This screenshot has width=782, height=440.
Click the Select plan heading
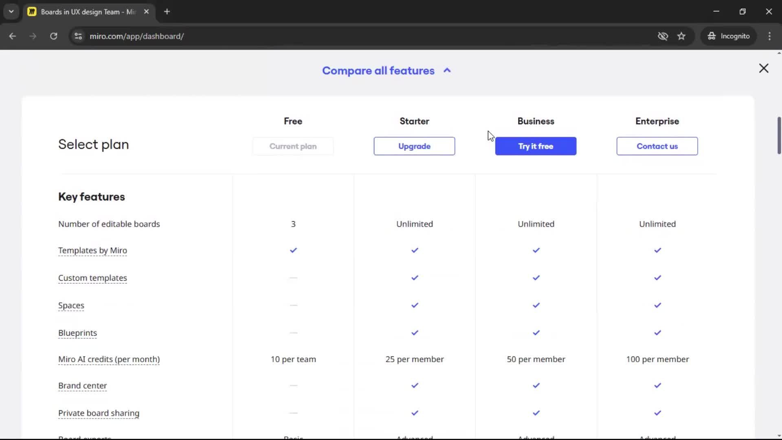pos(93,144)
